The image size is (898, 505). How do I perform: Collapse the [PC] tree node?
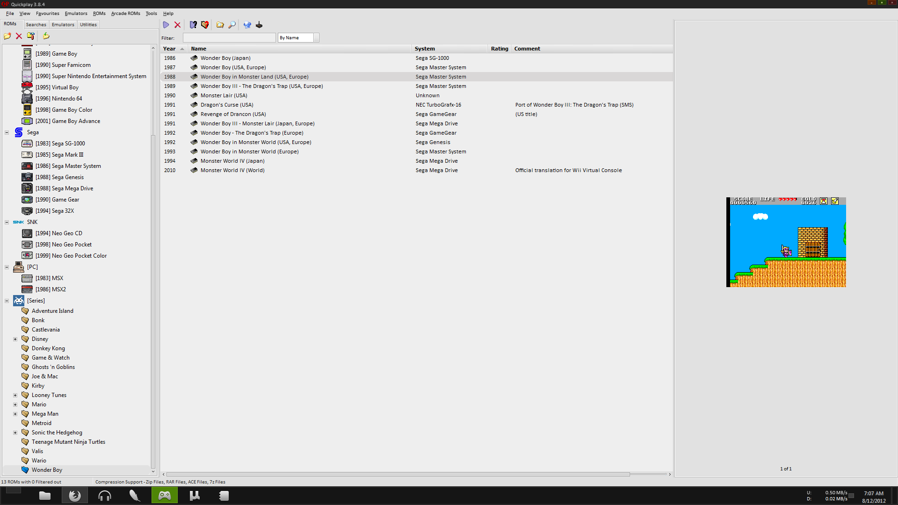click(7, 267)
